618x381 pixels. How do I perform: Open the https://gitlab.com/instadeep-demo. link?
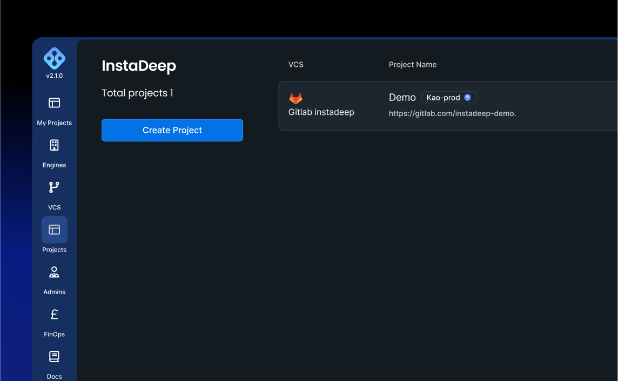click(453, 114)
